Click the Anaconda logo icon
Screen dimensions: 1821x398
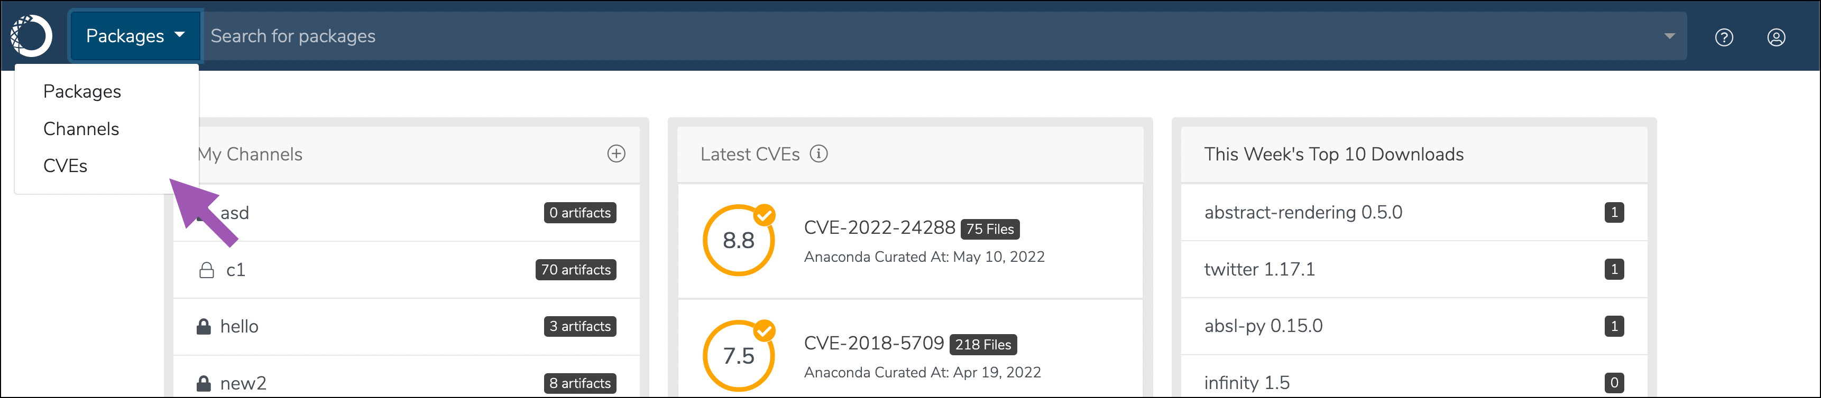[32, 35]
